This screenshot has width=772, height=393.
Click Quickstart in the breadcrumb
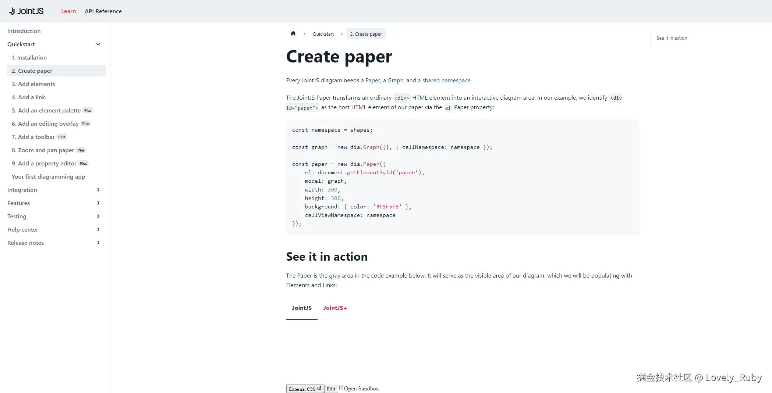tap(323, 34)
